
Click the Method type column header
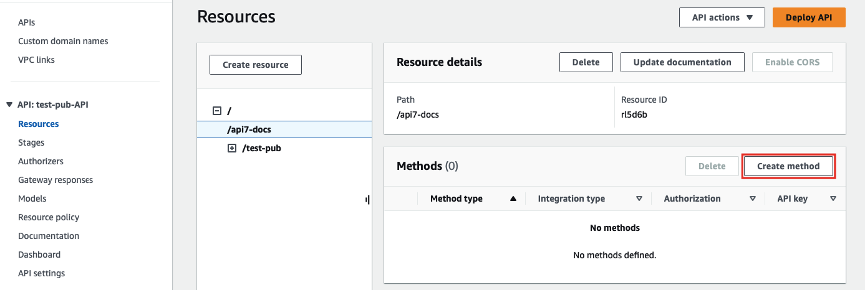[457, 199]
